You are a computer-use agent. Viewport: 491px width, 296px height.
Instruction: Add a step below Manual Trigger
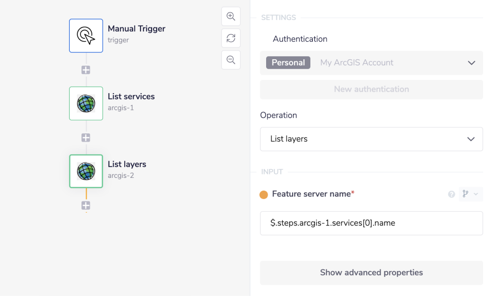pos(86,70)
